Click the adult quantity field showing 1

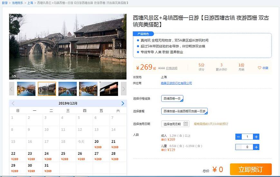point(247,137)
